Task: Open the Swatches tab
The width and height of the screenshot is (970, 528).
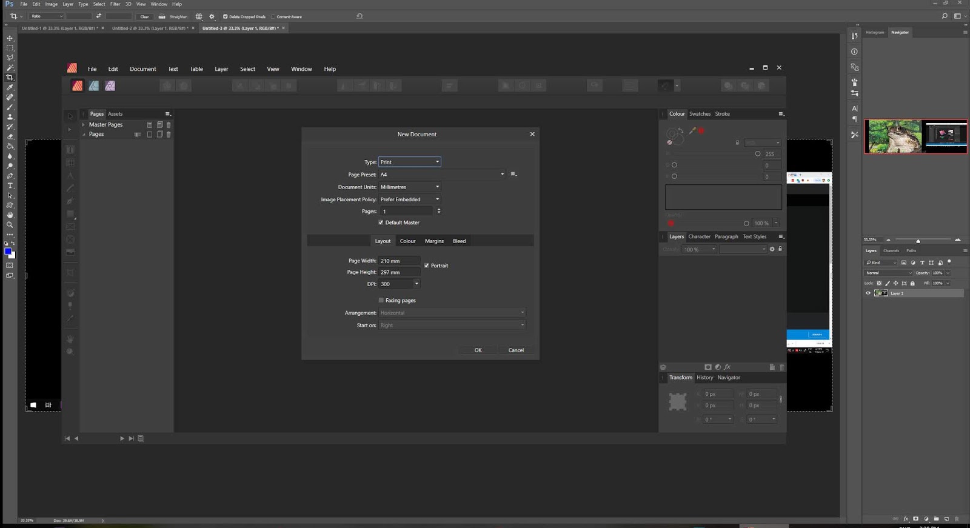Action: pyautogui.click(x=700, y=114)
